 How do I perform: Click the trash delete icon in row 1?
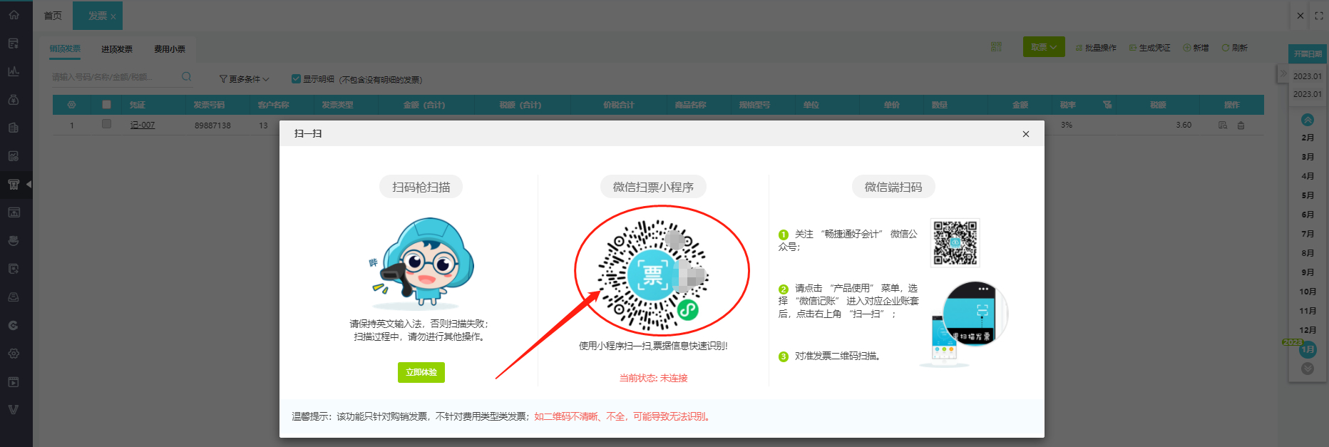tap(1241, 125)
